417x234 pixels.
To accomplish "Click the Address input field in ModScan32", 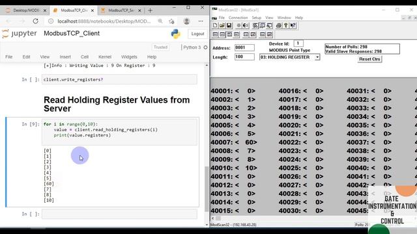I will coord(244,47).
